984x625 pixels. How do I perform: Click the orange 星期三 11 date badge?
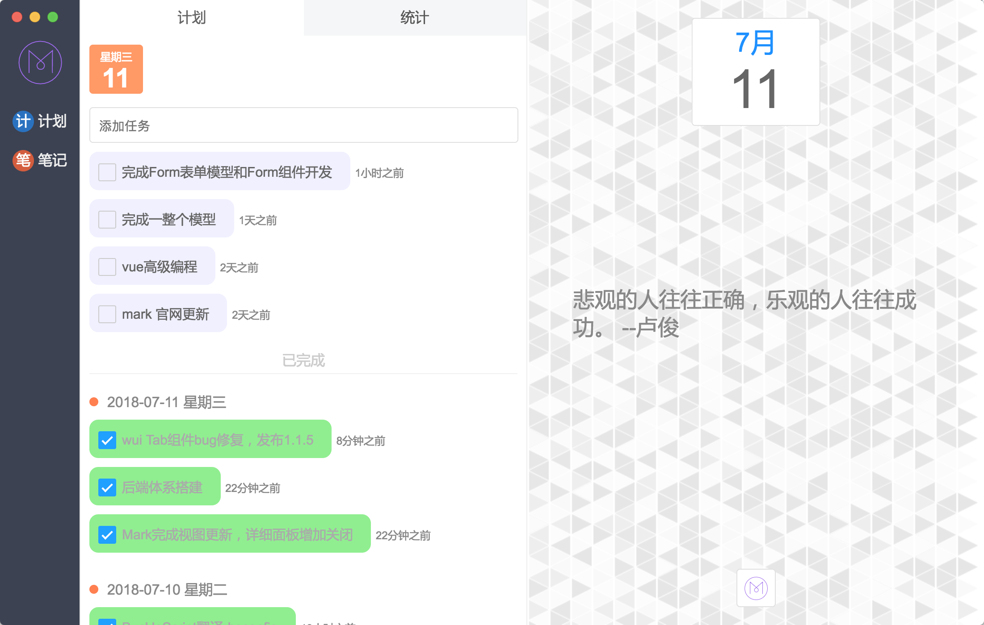click(116, 69)
